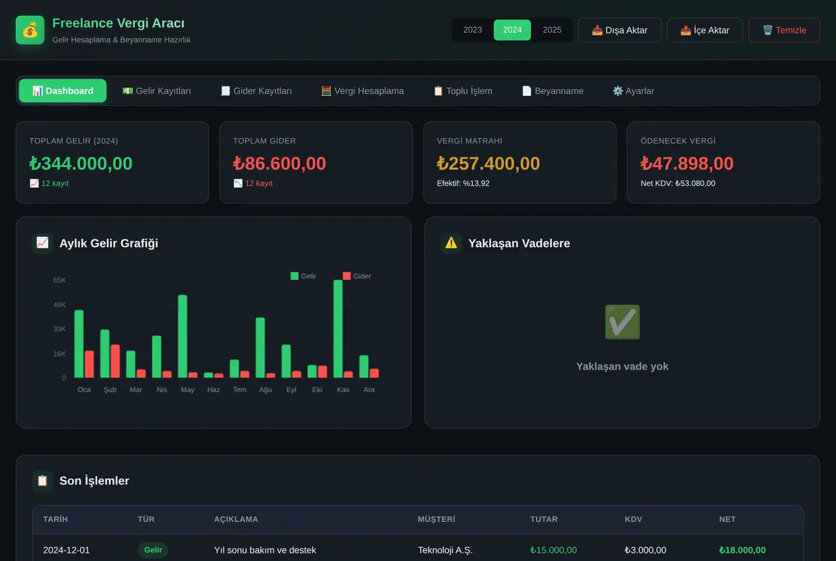Click the 'Efektif: %13,92' text
Viewport: 836px width, 561px height.
click(x=463, y=184)
